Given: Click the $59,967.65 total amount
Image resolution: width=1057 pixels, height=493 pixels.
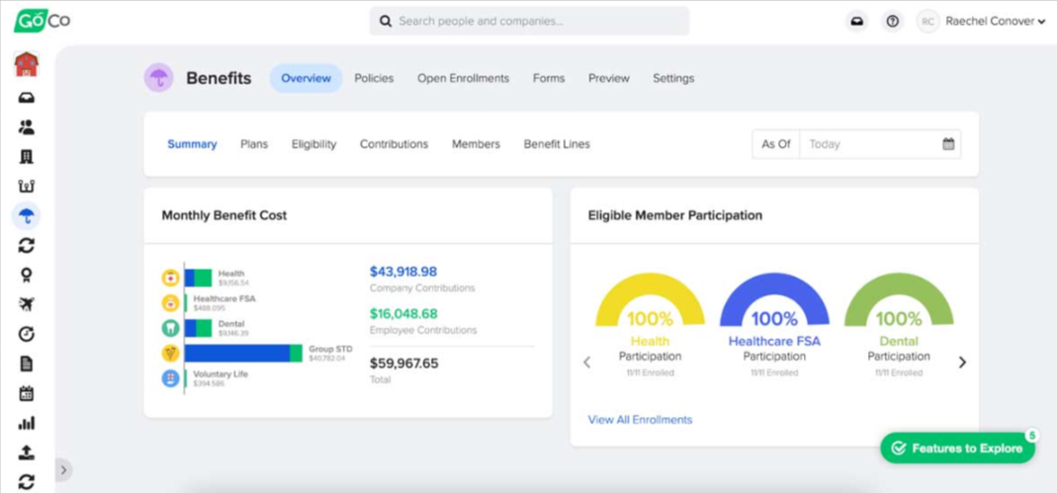Looking at the screenshot, I should 403,364.
